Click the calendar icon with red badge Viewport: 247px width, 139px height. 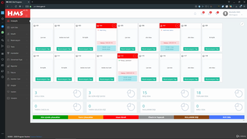pyautogui.click(x=202, y=14)
